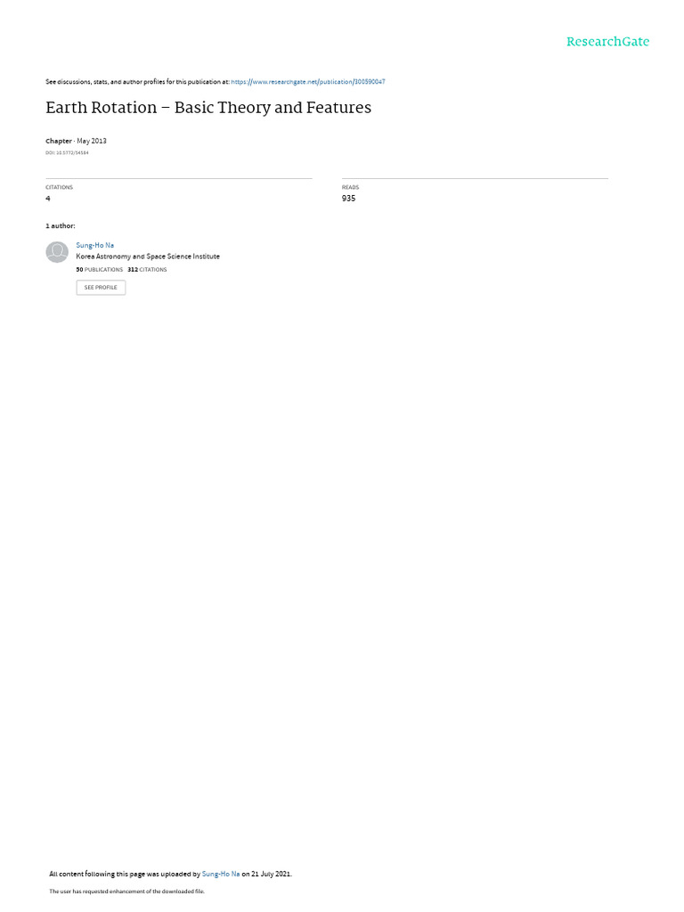The image size is (684, 912).
Task: Click the citations count of 4
Action: click(48, 199)
